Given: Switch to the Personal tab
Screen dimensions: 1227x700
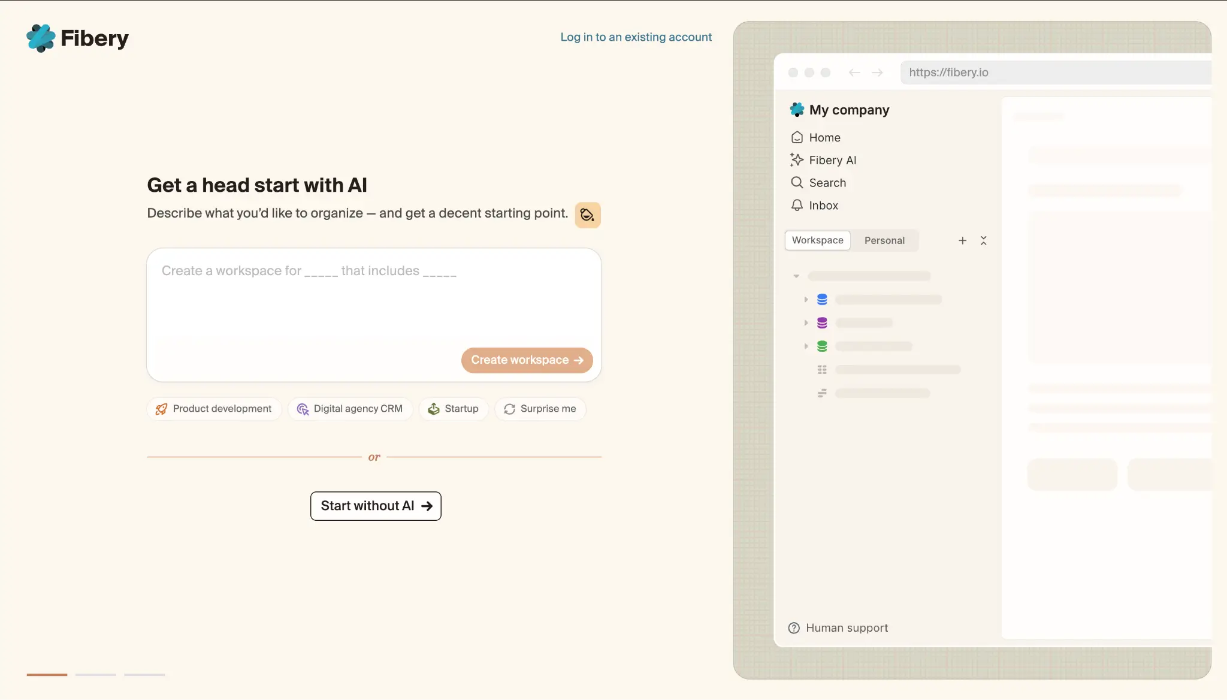Looking at the screenshot, I should pyautogui.click(x=884, y=240).
